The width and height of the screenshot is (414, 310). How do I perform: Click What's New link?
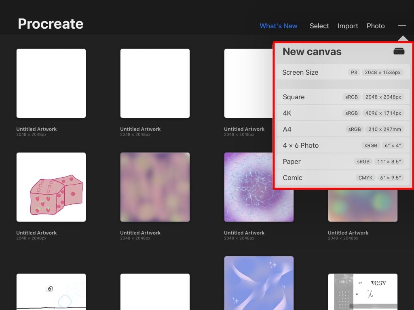pyautogui.click(x=278, y=26)
